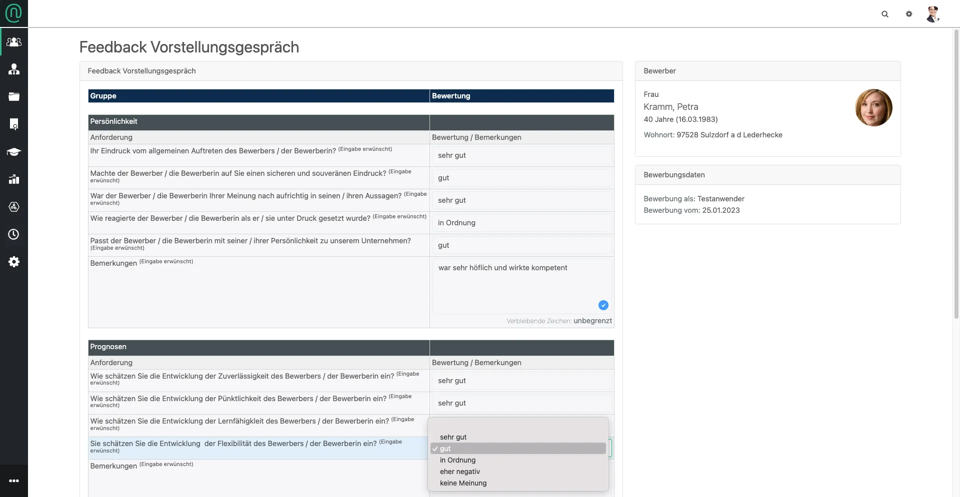Viewport: 960px width, 497px height.
Task: Click 'Verbleibende Zeichen: unbegrenzt' label
Action: point(559,321)
